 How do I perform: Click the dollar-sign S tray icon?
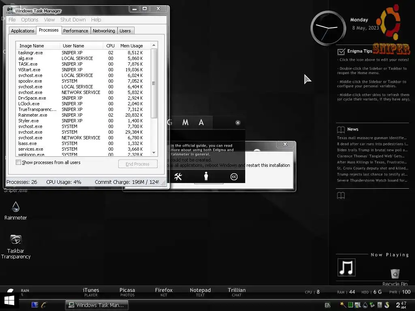(387, 305)
